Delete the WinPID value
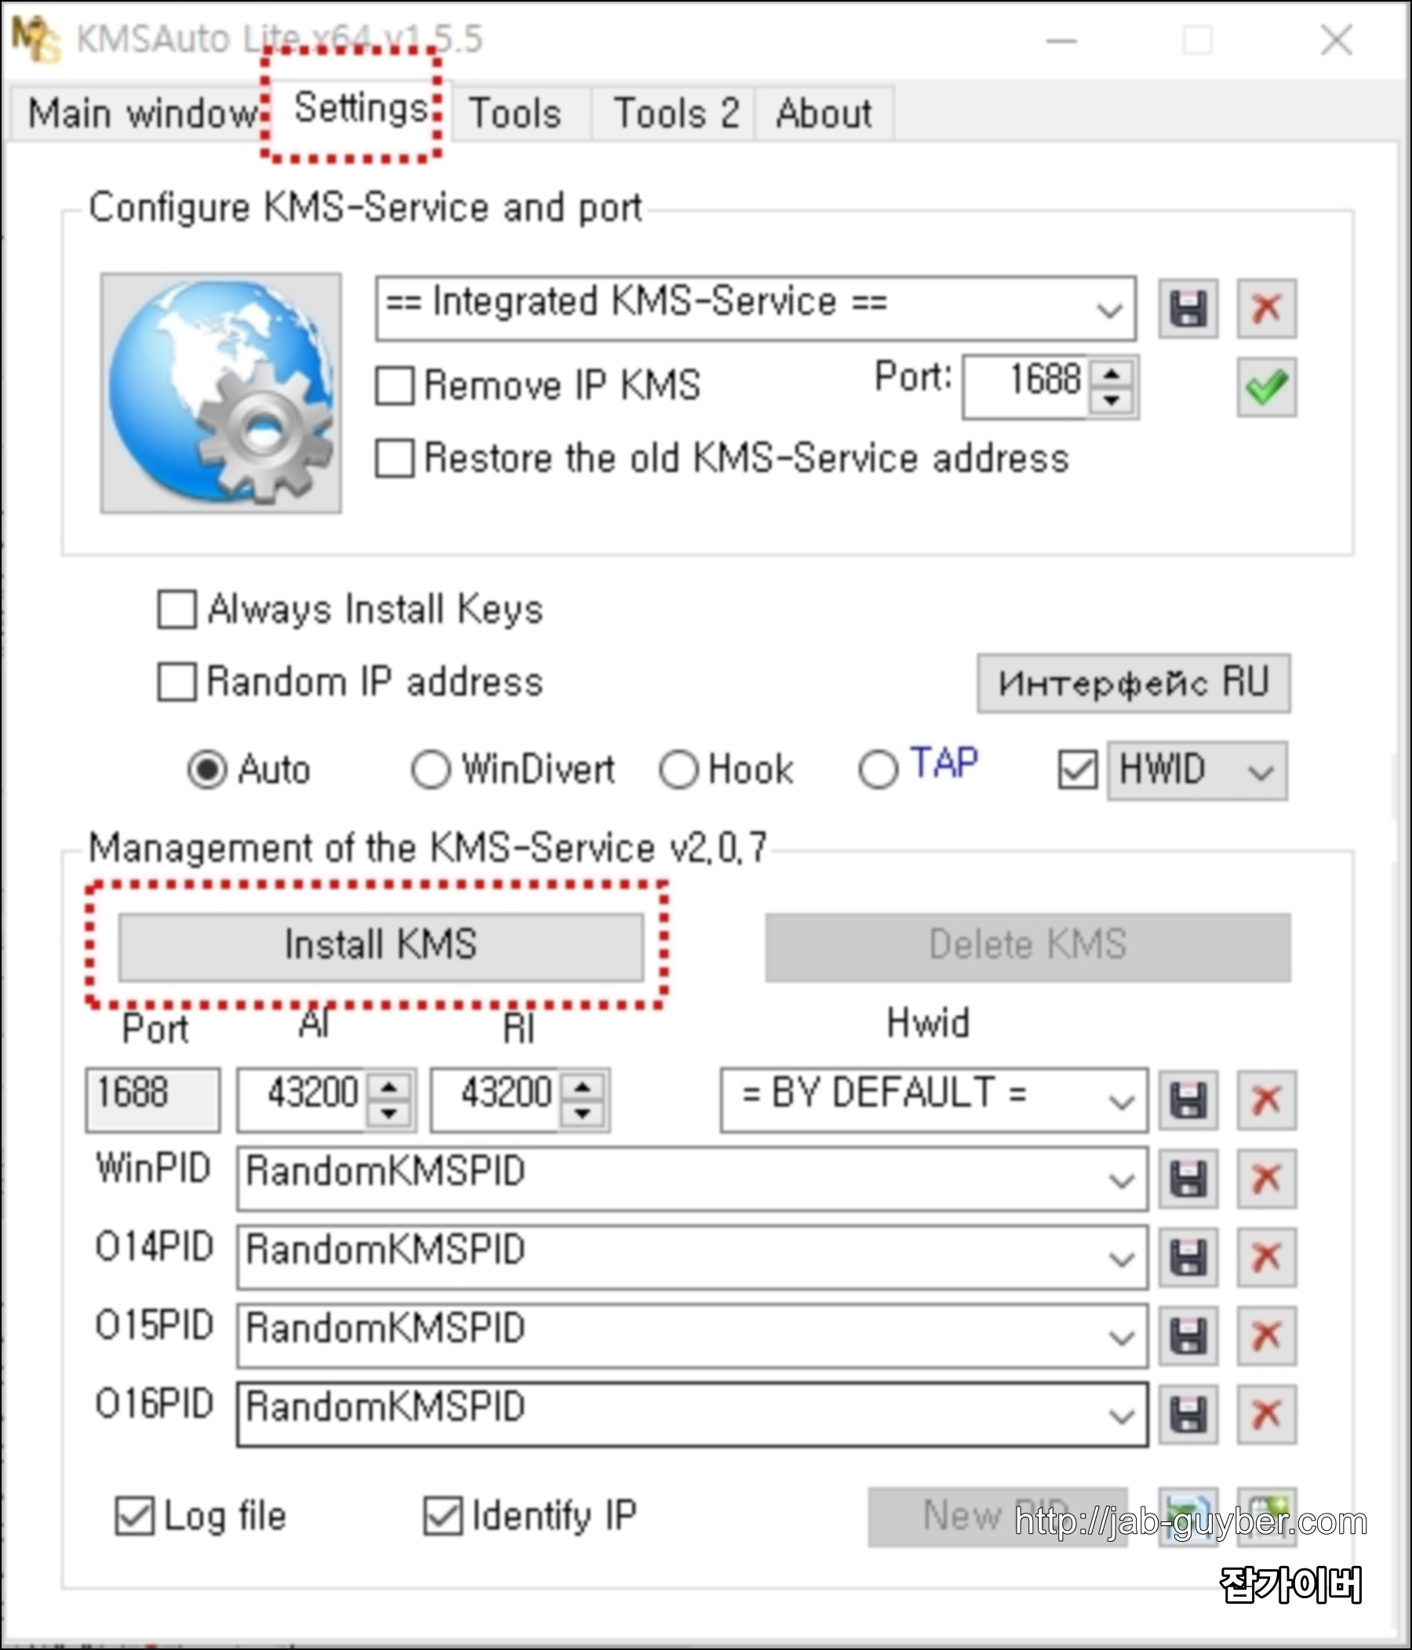Screen dimensions: 1412x1650 [1266, 1179]
